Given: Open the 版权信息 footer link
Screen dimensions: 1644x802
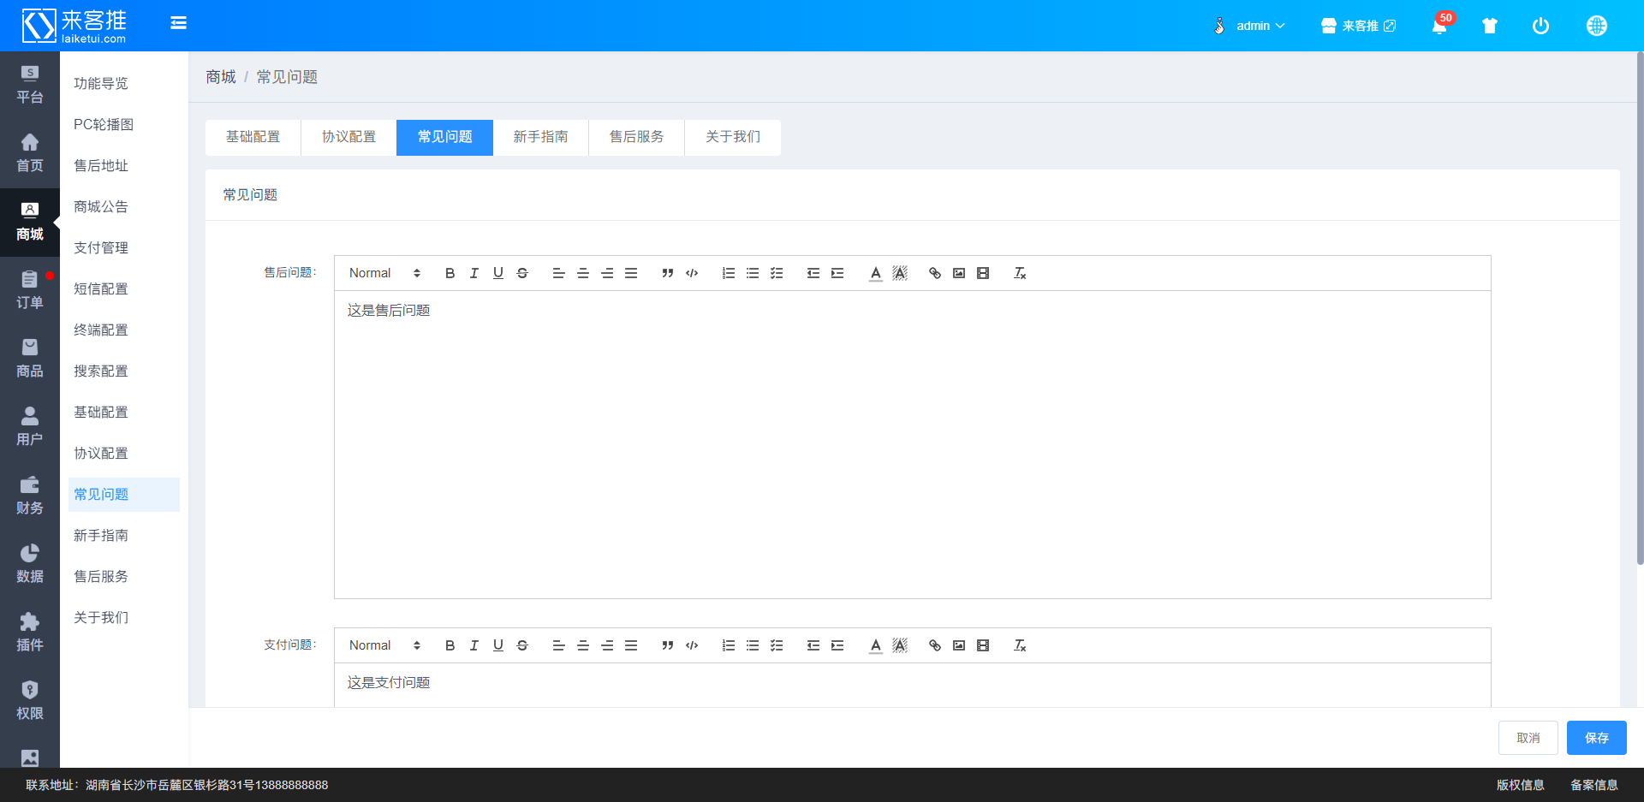Looking at the screenshot, I should pyautogui.click(x=1520, y=785).
